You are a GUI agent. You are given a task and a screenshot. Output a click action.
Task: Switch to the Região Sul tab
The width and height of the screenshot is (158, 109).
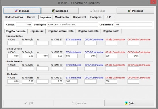[36, 31]
